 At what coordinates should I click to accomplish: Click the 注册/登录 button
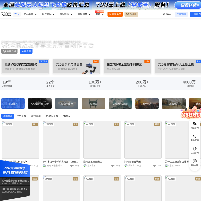(x=181, y=14)
